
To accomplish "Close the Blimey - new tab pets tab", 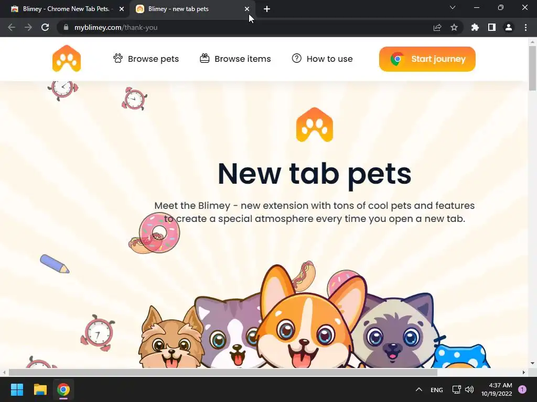I will tap(247, 9).
